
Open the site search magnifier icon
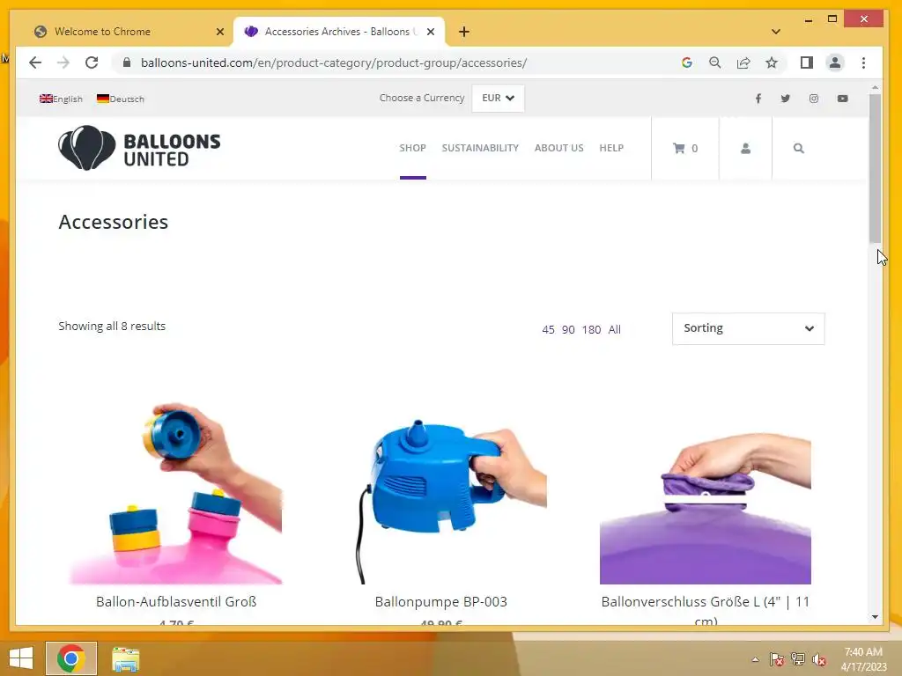point(798,148)
